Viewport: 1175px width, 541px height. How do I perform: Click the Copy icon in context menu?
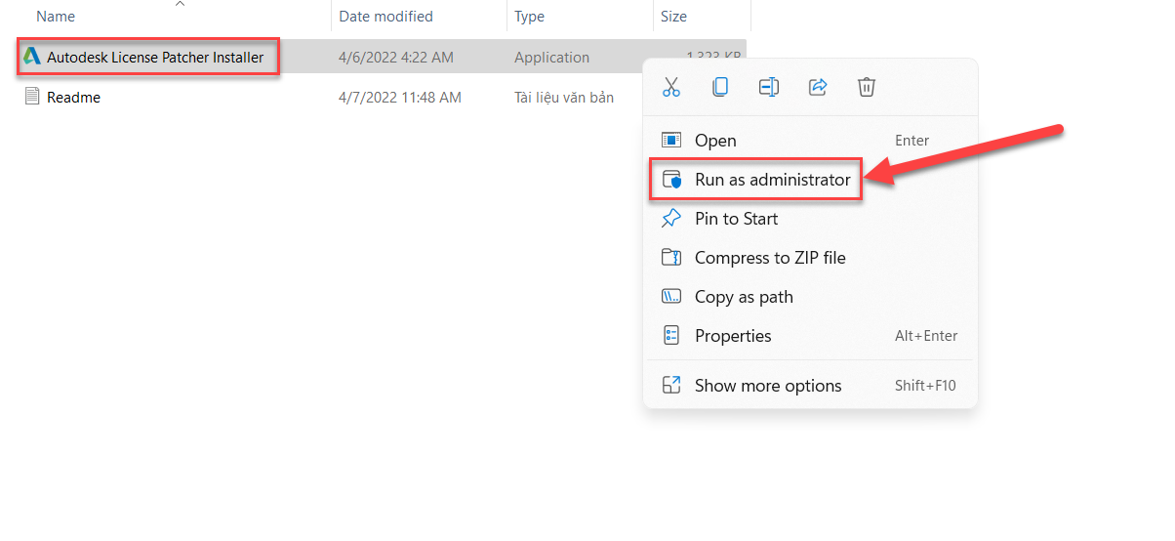[x=719, y=87]
